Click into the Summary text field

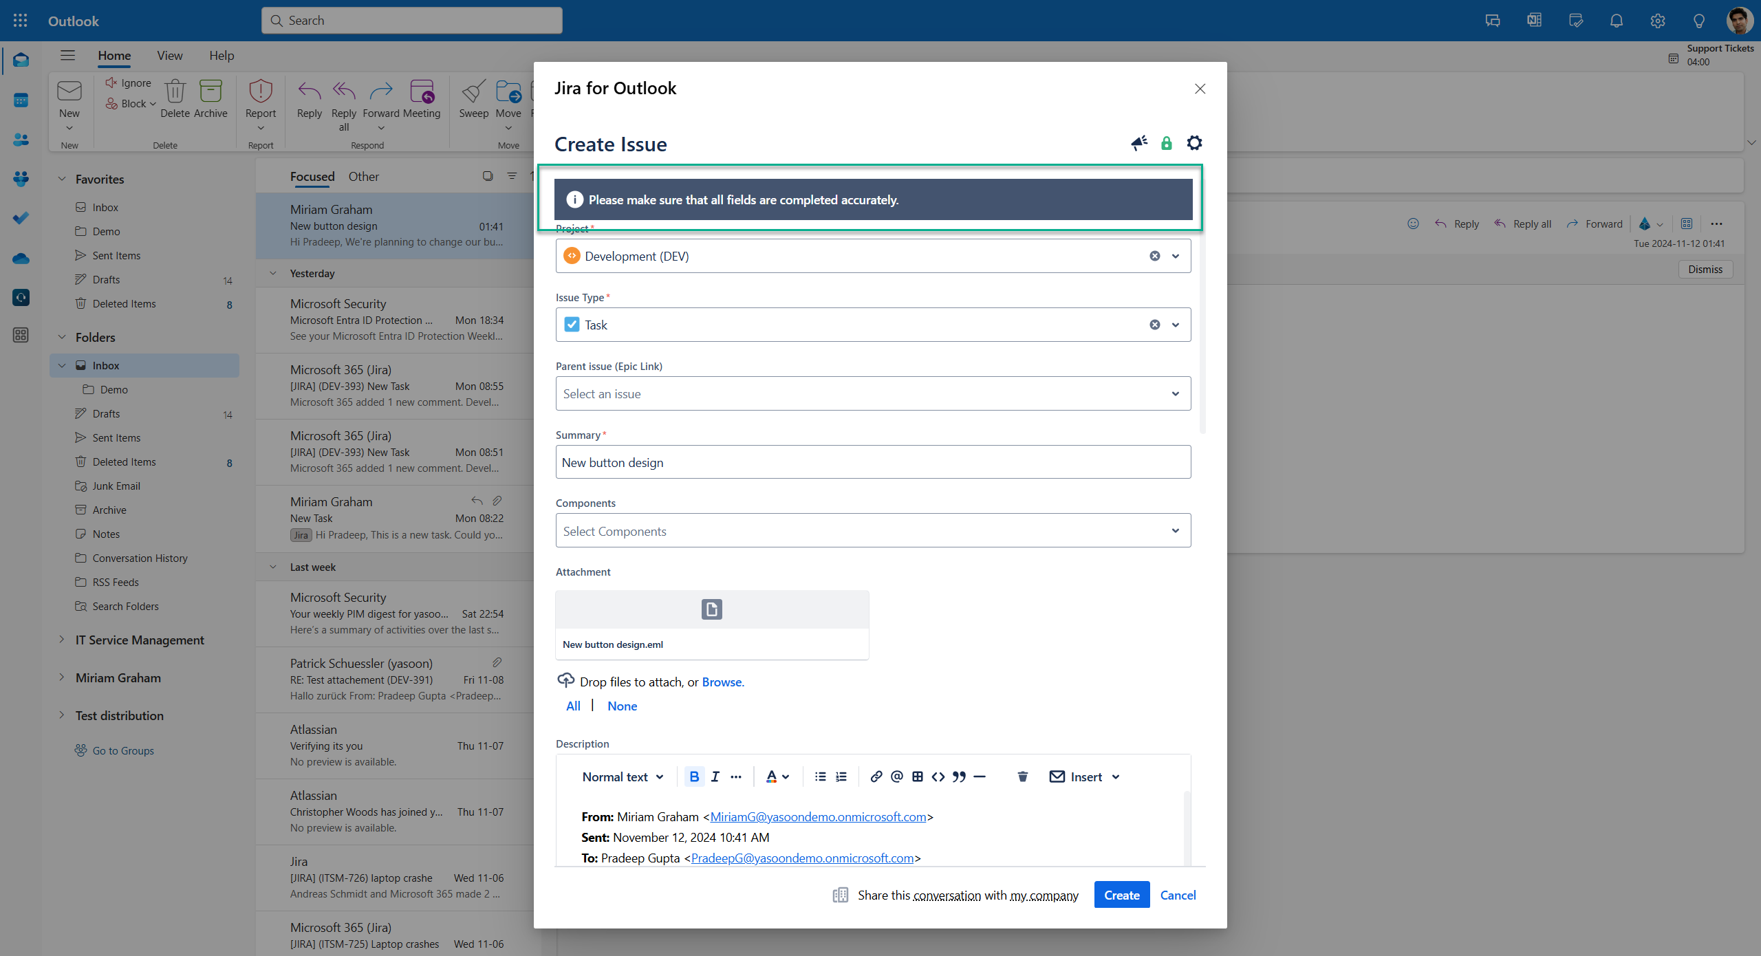pos(872,461)
